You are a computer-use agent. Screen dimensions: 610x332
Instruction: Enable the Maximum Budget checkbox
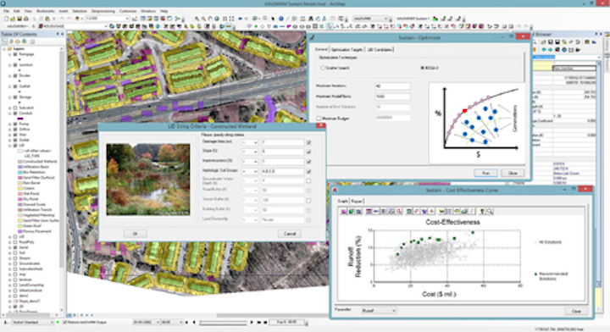click(x=319, y=119)
